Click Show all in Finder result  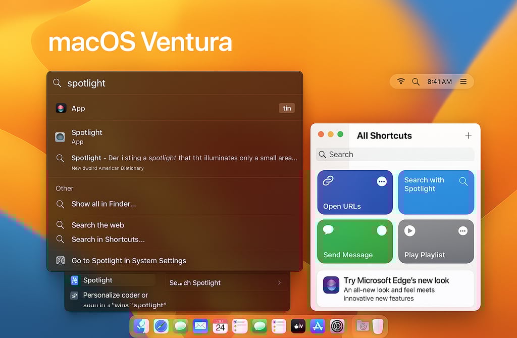click(104, 204)
